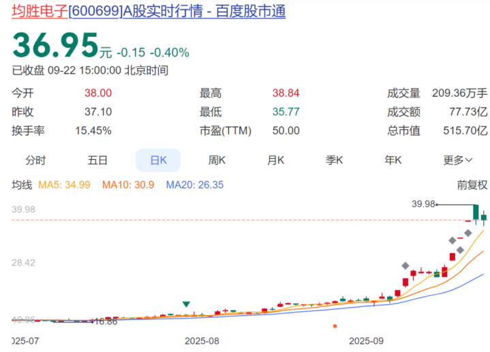Click the 最高 value 38.84

click(x=286, y=93)
